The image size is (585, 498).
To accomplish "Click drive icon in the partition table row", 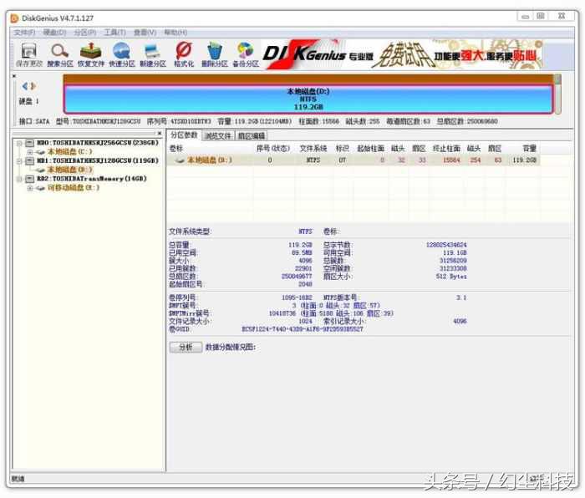I will tap(180, 160).
